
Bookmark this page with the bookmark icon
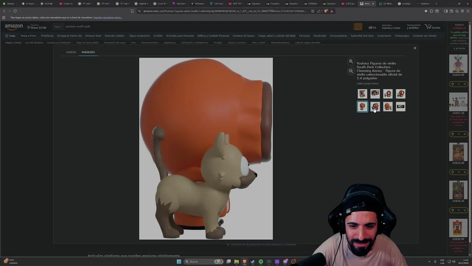point(132,11)
